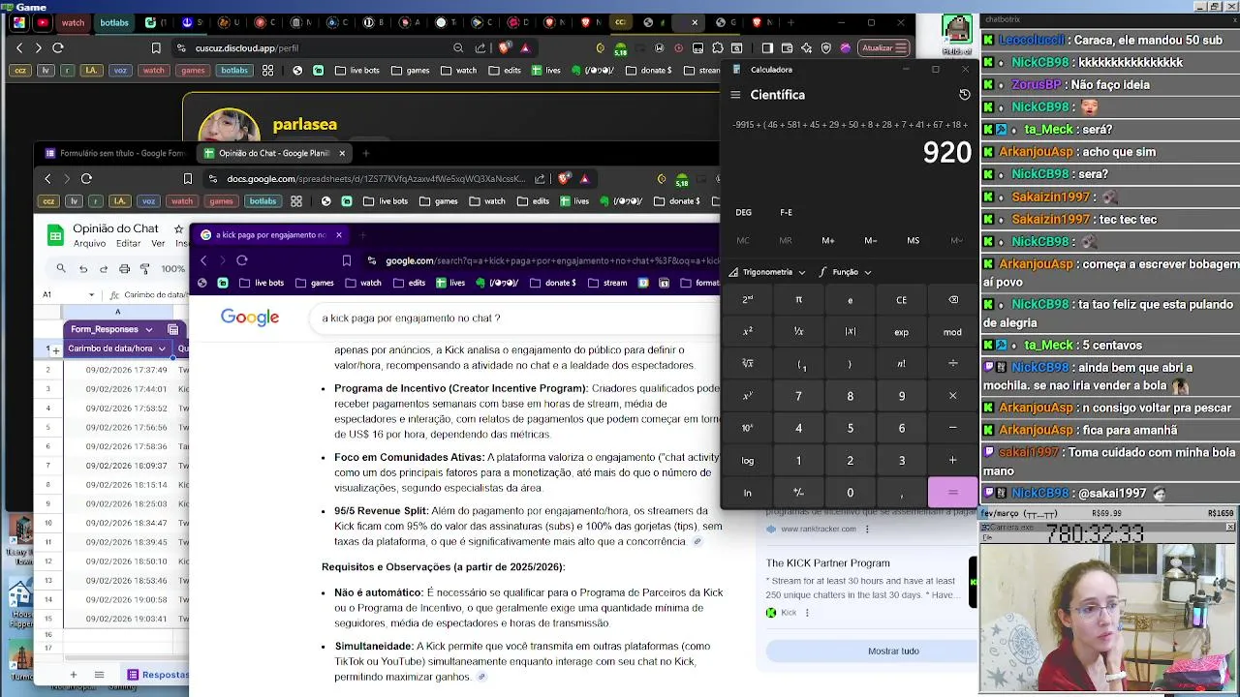Click the table calculator icon beside Form_Responses
1240x697 pixels.
[172, 329]
